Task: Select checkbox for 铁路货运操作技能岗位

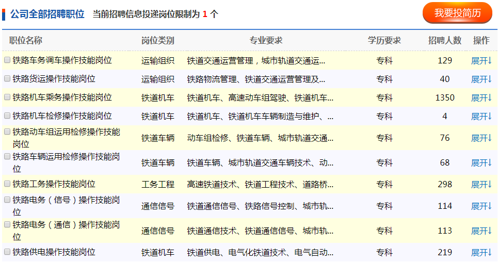Action: point(7,79)
